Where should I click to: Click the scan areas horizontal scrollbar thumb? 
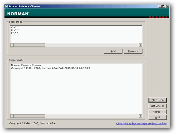point(29,45)
